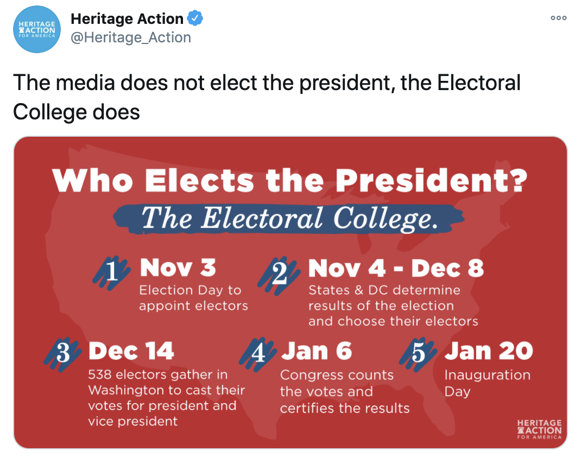
Task: Open the @Heritage_Action handle link
Action: 131,37
